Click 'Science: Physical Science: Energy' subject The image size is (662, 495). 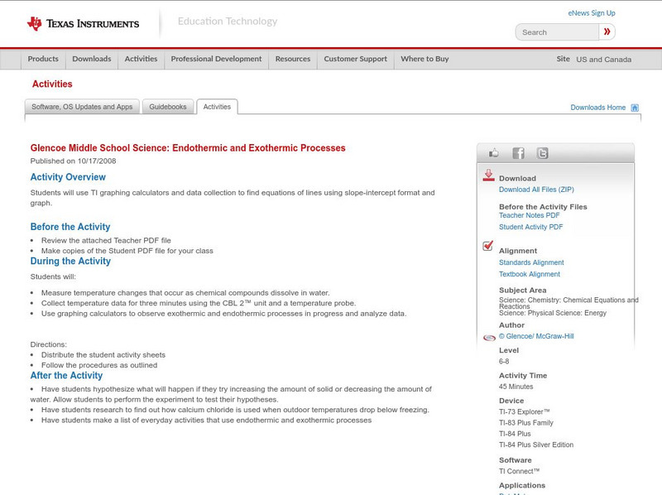[553, 313]
